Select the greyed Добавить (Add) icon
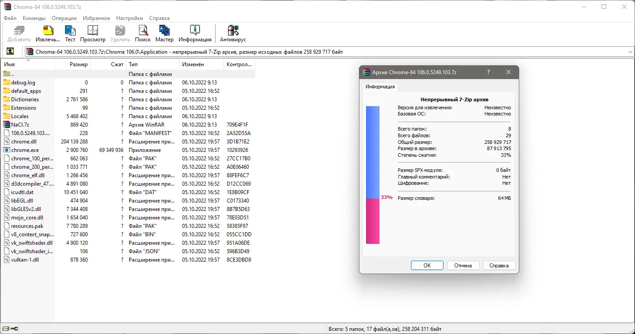The image size is (635, 334). (x=18, y=31)
